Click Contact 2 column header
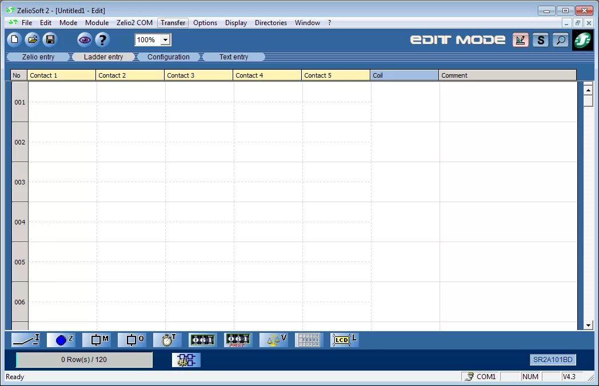Image resolution: width=599 pixels, height=386 pixels. point(130,75)
